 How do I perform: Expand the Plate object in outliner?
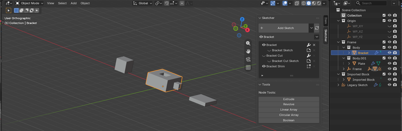pos(349,64)
